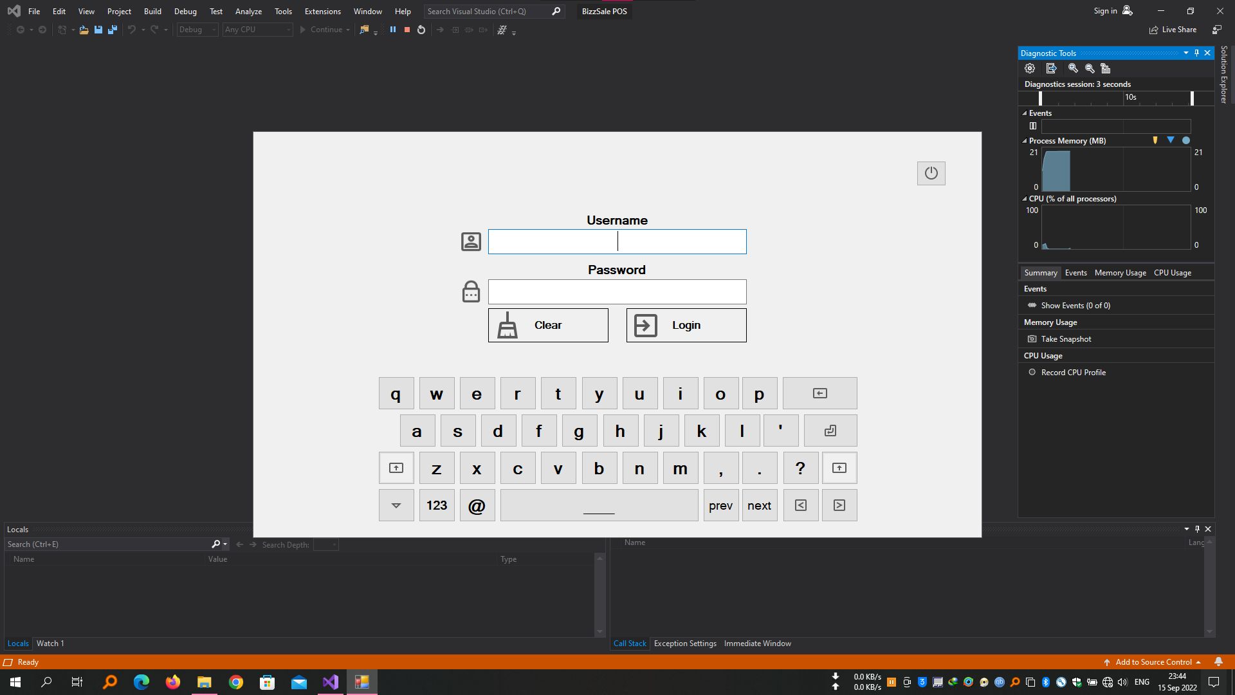Toggle the left Shift key on the on-screen keyboard
1235x695 pixels.
pyautogui.click(x=396, y=468)
